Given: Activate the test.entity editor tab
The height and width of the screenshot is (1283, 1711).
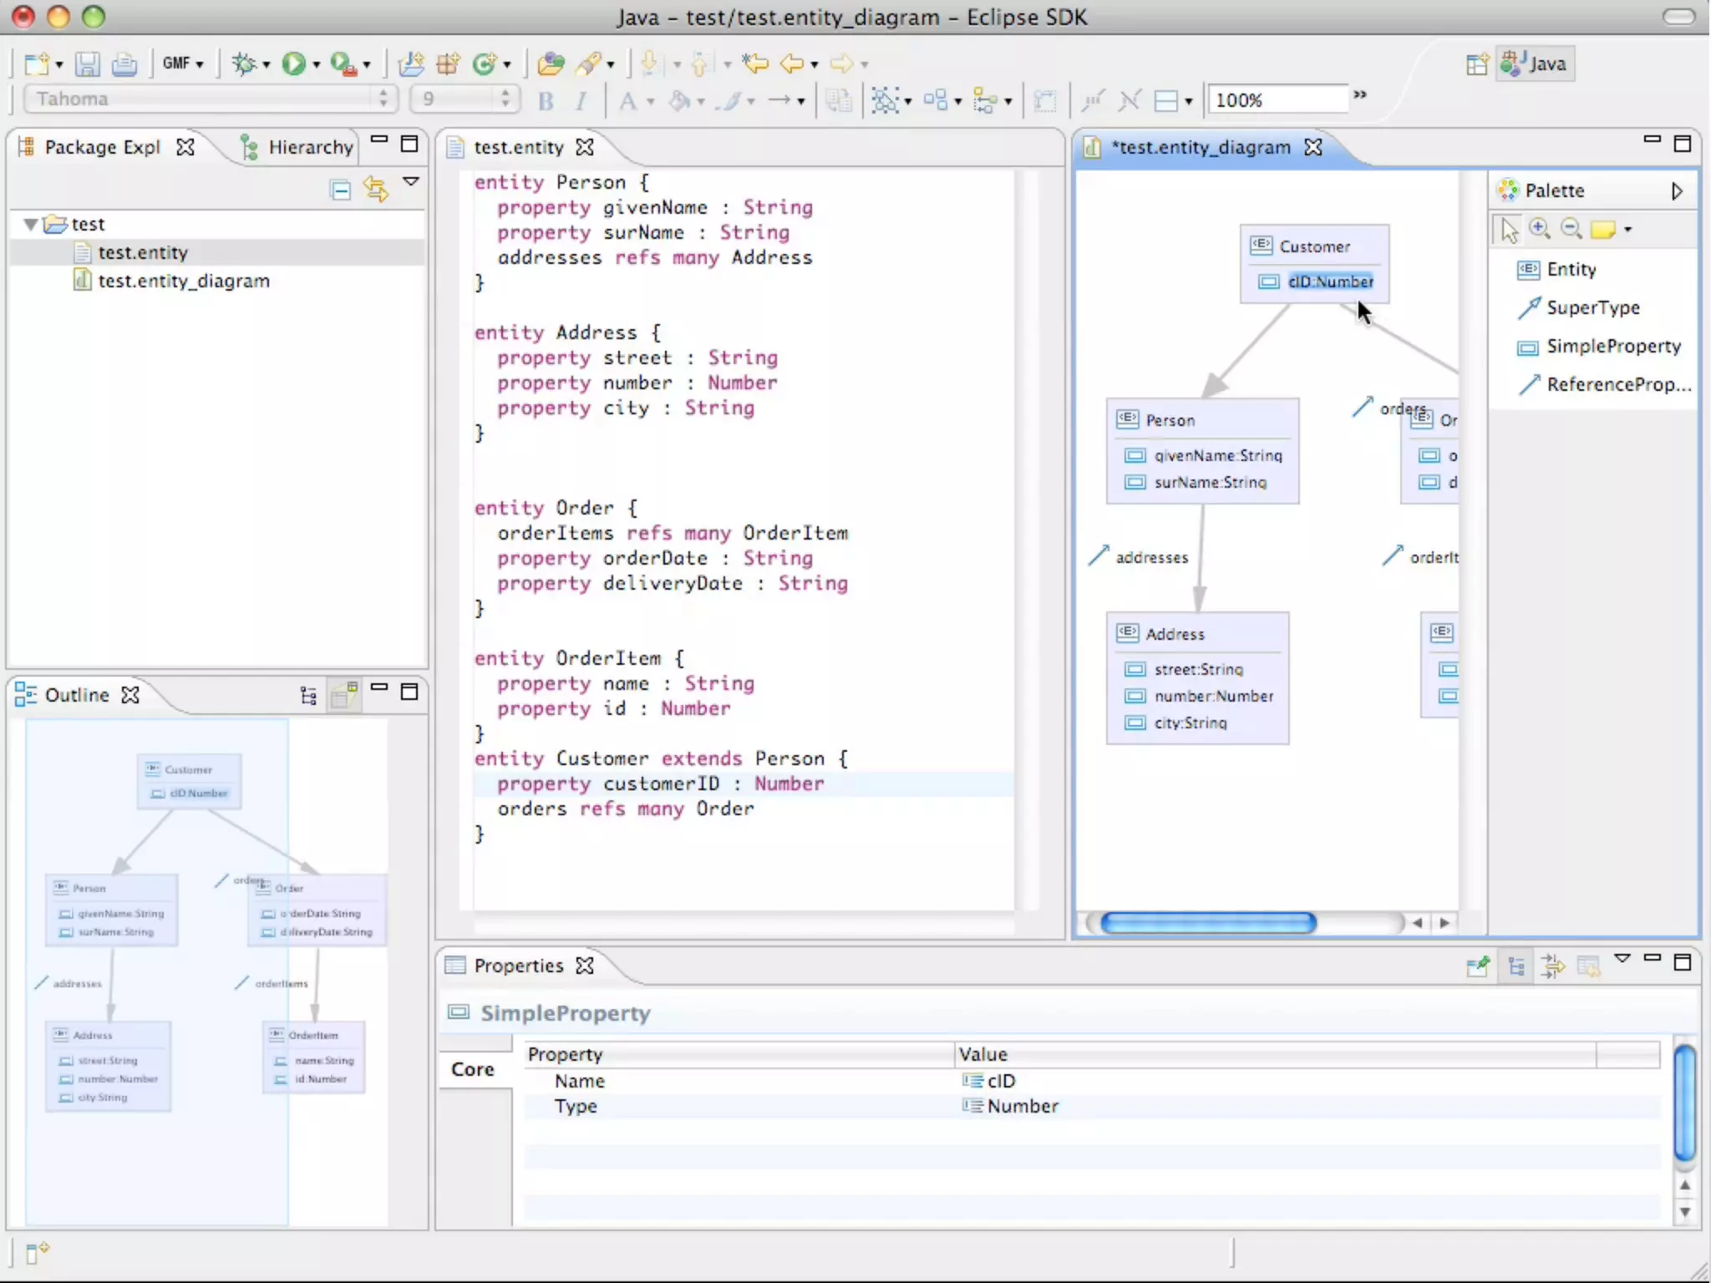Looking at the screenshot, I should 518,147.
